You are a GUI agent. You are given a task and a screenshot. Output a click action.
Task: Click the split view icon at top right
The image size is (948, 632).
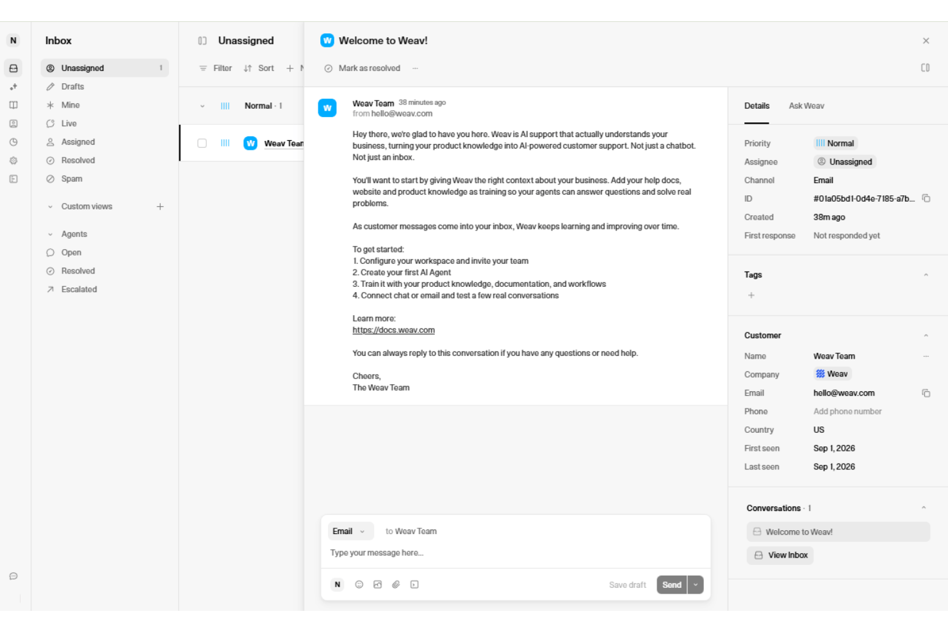[926, 68]
